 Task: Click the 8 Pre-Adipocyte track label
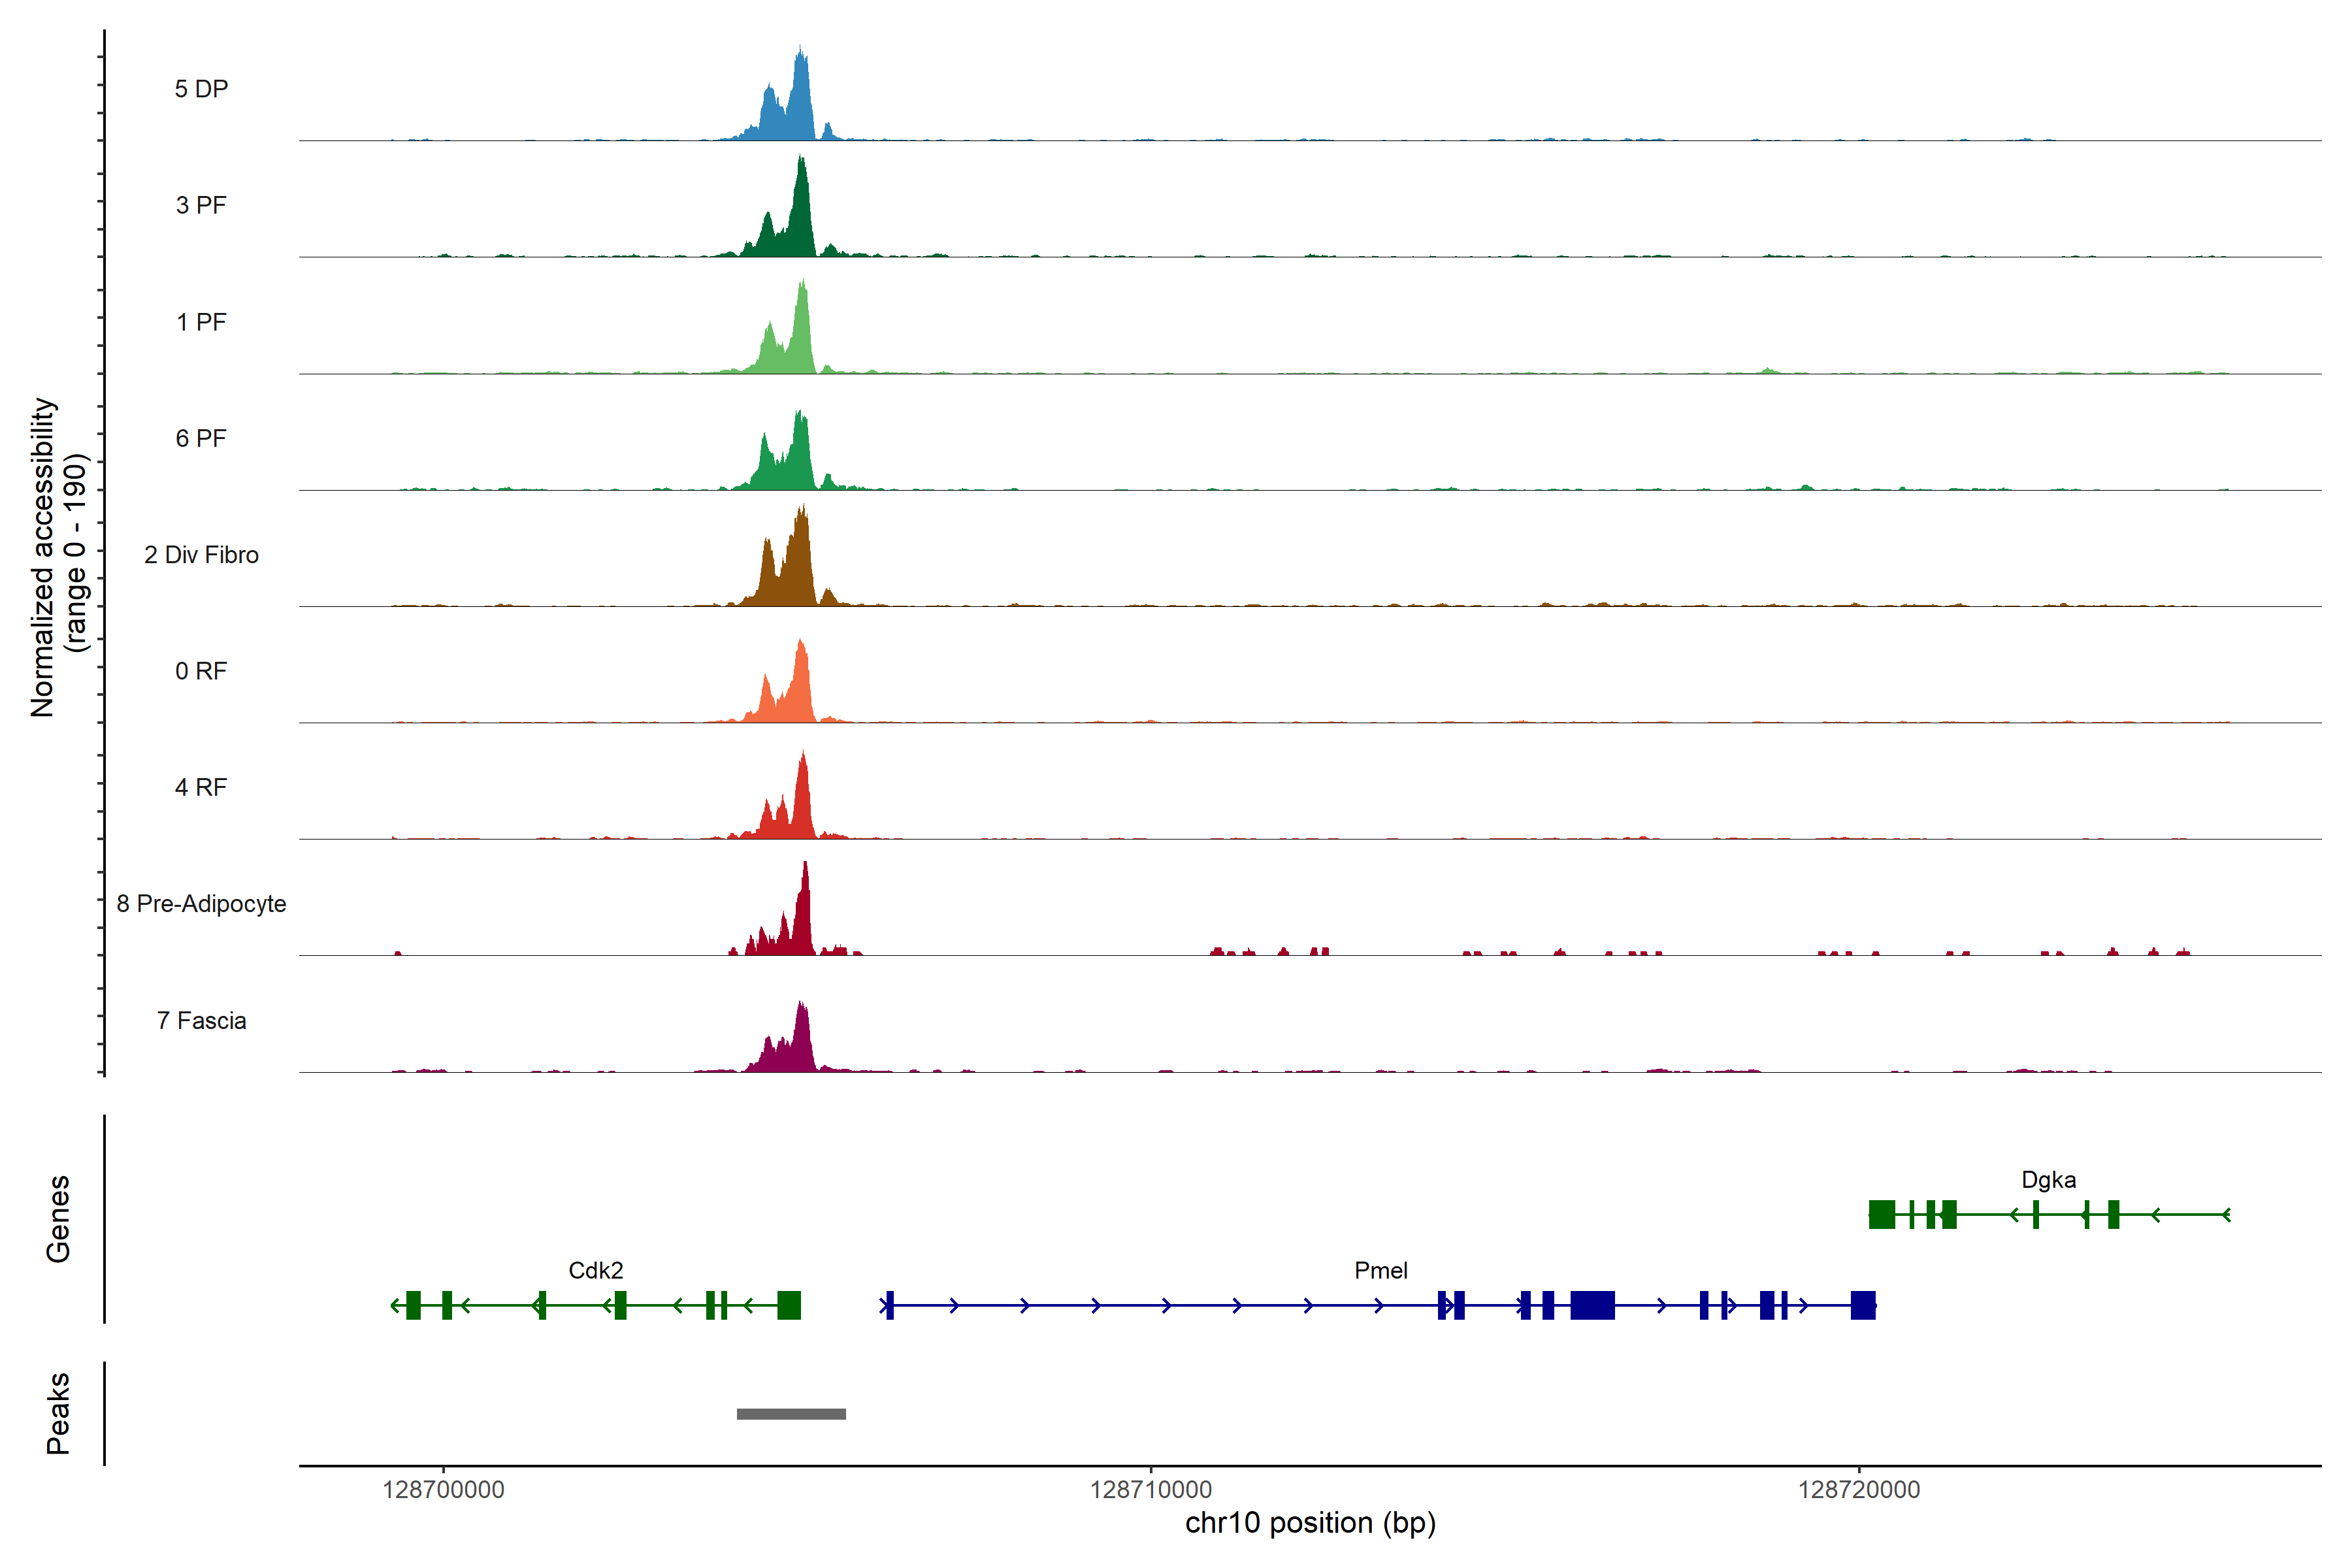pos(201,903)
